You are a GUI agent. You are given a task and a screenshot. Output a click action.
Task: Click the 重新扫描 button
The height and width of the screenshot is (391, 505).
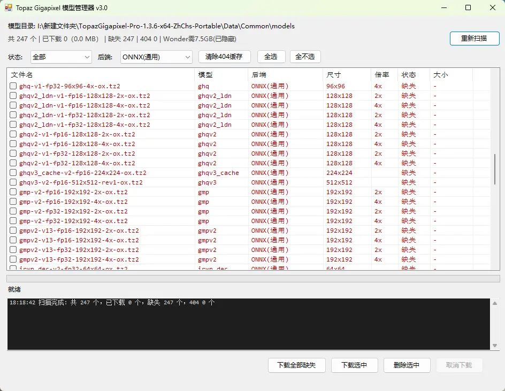point(475,39)
